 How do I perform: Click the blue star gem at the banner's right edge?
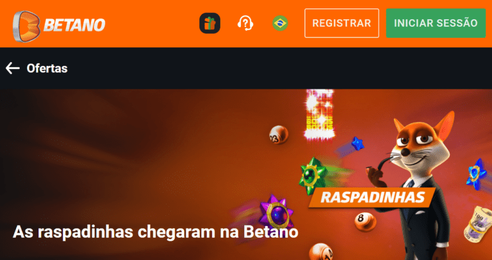point(477,174)
